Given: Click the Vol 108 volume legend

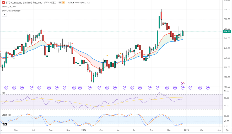Looking at the screenshot, I should pos(71,2).
